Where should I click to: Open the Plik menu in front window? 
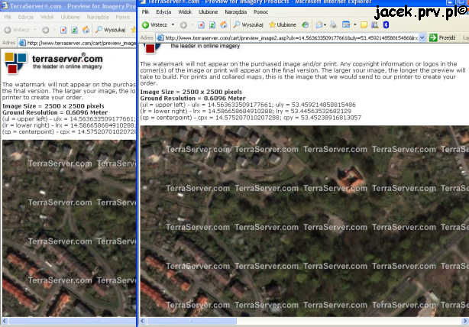click(x=145, y=12)
